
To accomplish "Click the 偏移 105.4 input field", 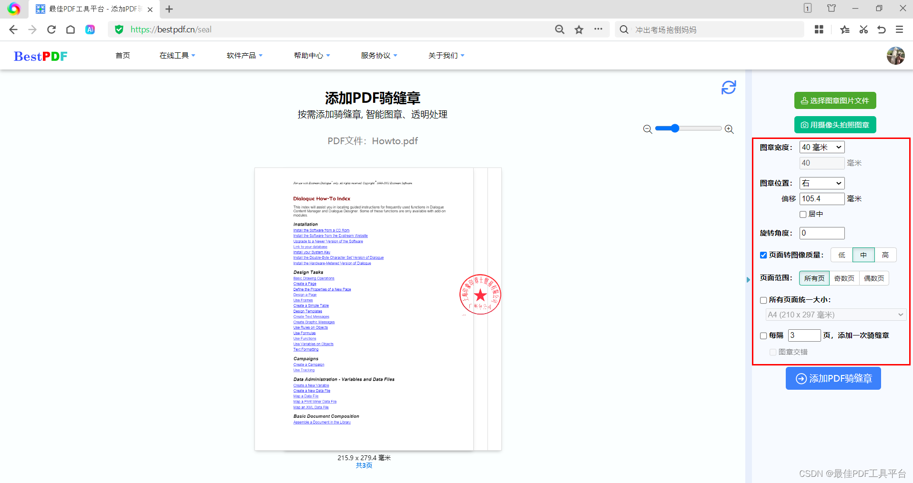I will [x=822, y=199].
